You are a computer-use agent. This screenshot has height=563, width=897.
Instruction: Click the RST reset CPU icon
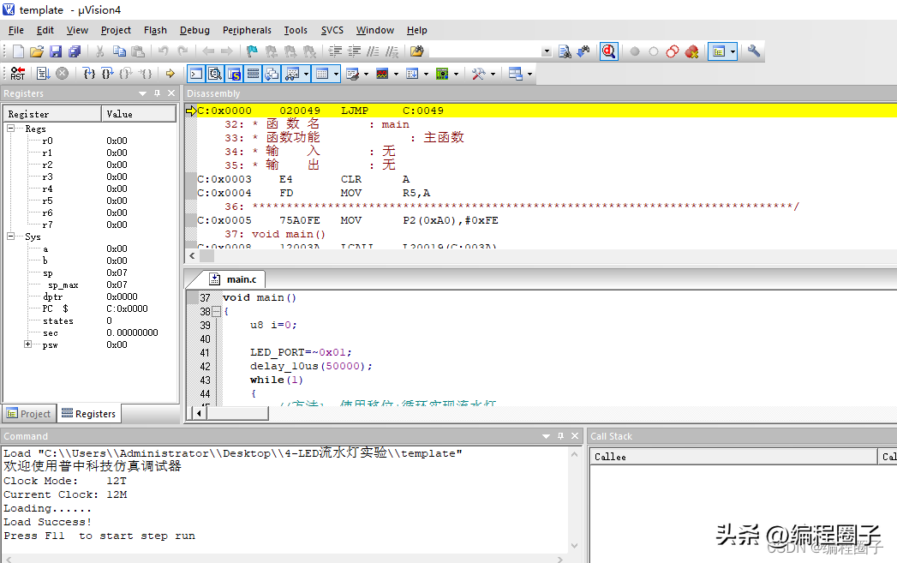point(18,74)
